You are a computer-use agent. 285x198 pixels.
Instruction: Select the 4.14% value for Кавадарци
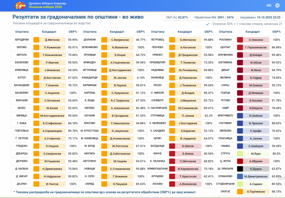(x=141, y=78)
